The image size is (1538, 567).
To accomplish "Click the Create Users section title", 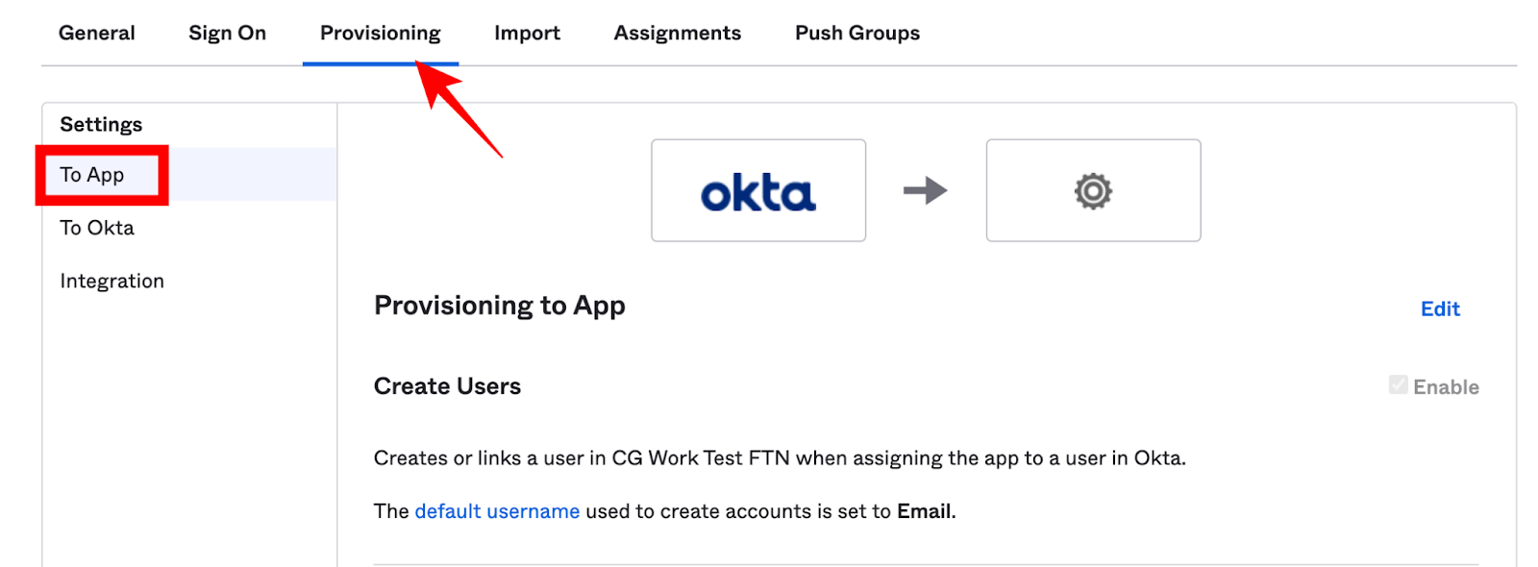I will (447, 386).
